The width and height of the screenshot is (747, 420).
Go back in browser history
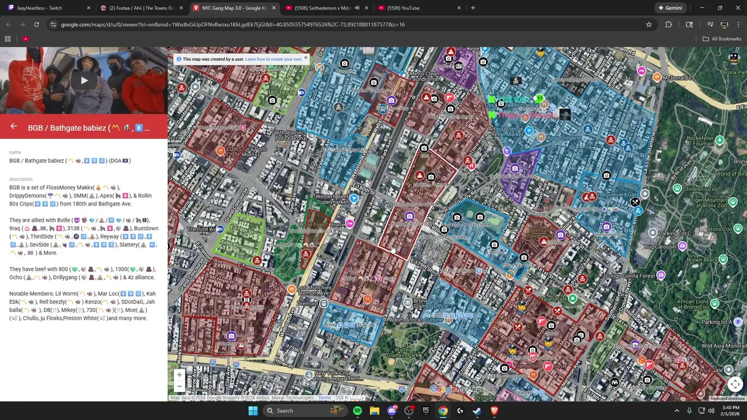point(8,24)
